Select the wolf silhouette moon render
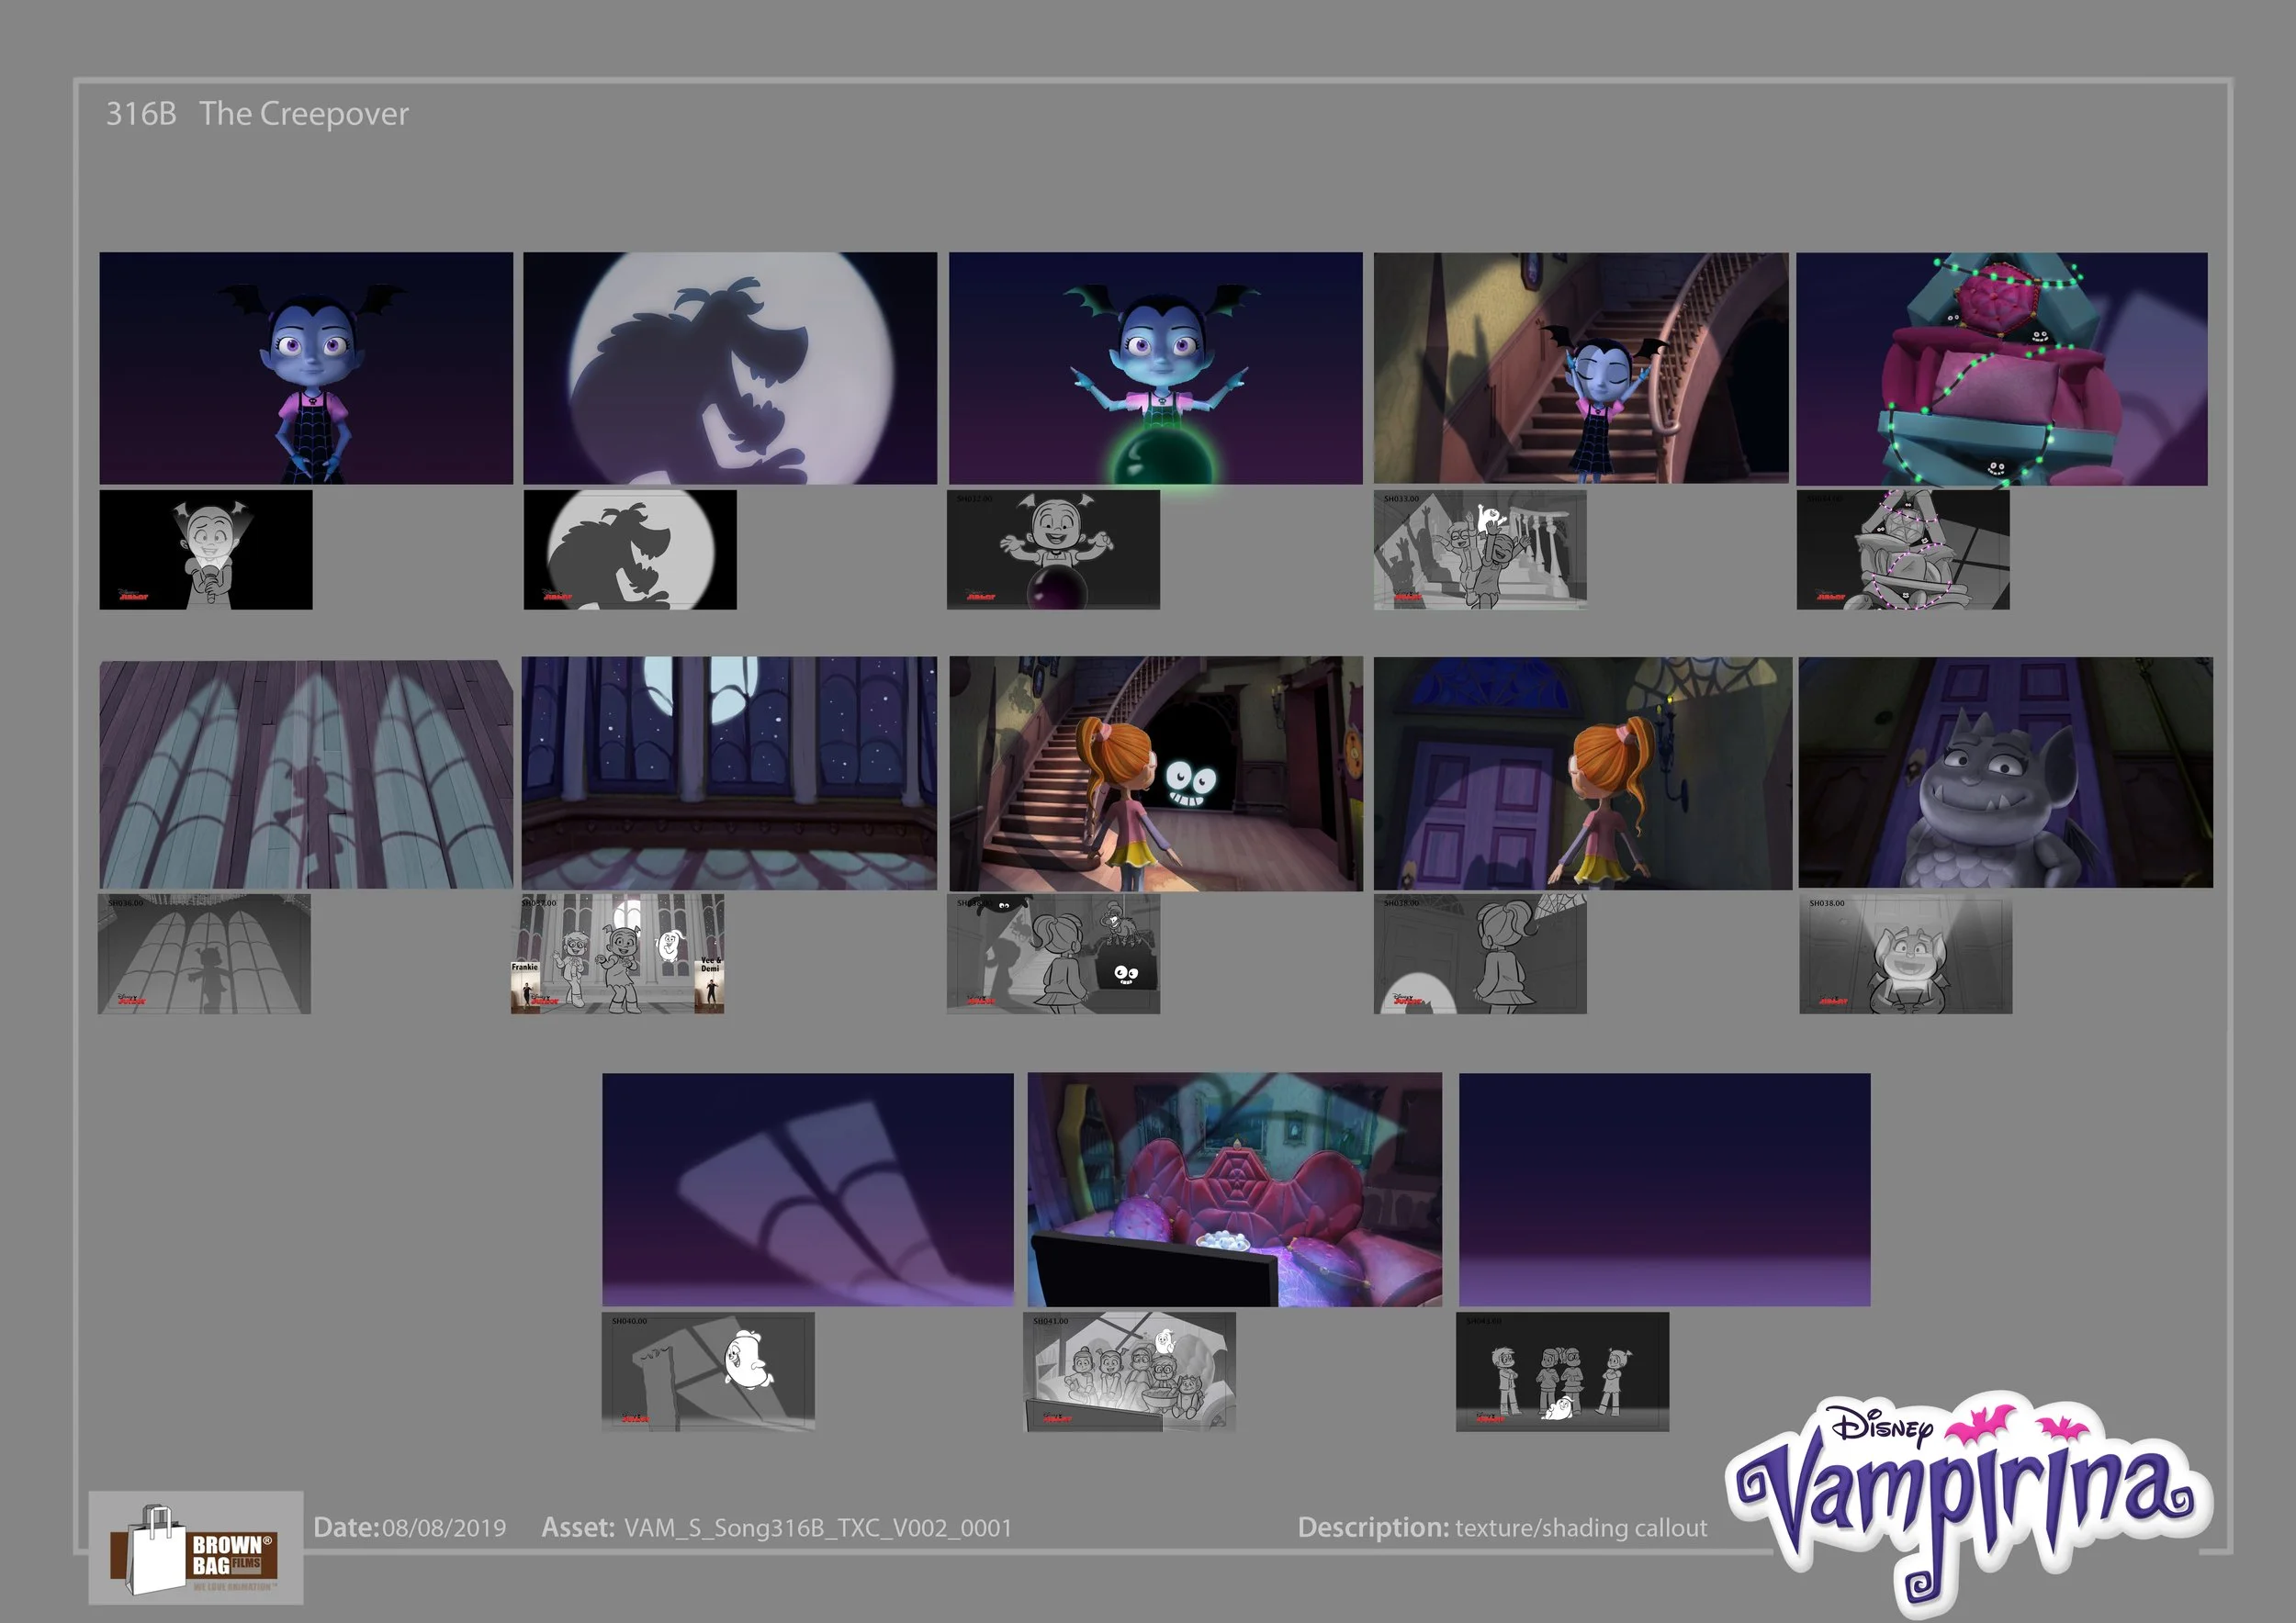The height and width of the screenshot is (1623, 2296). (x=730, y=368)
